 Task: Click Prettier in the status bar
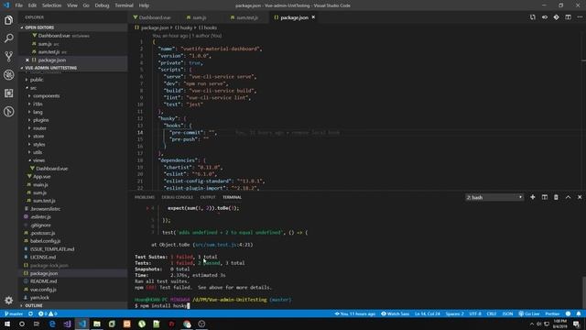(552, 313)
